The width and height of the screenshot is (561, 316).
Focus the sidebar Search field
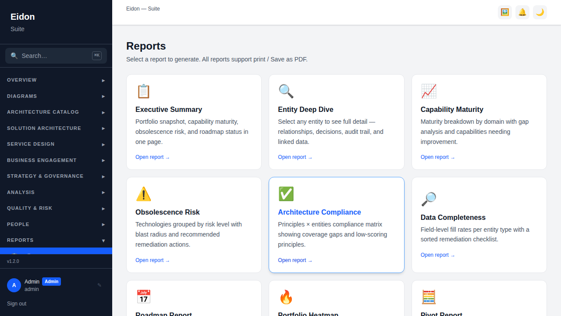pos(56,56)
